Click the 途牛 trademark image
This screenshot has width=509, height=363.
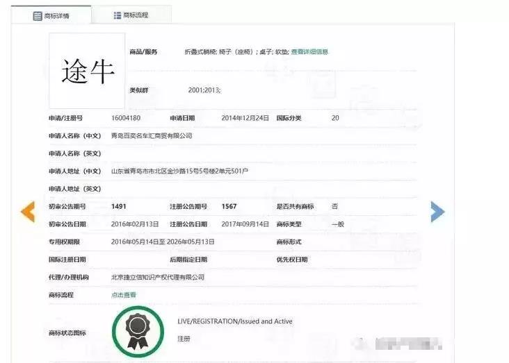[87, 71]
